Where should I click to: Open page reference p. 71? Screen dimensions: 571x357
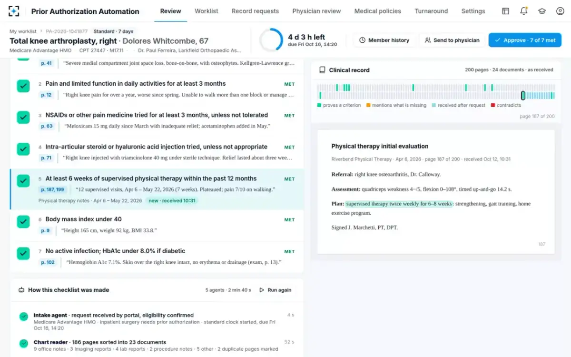pos(47,158)
